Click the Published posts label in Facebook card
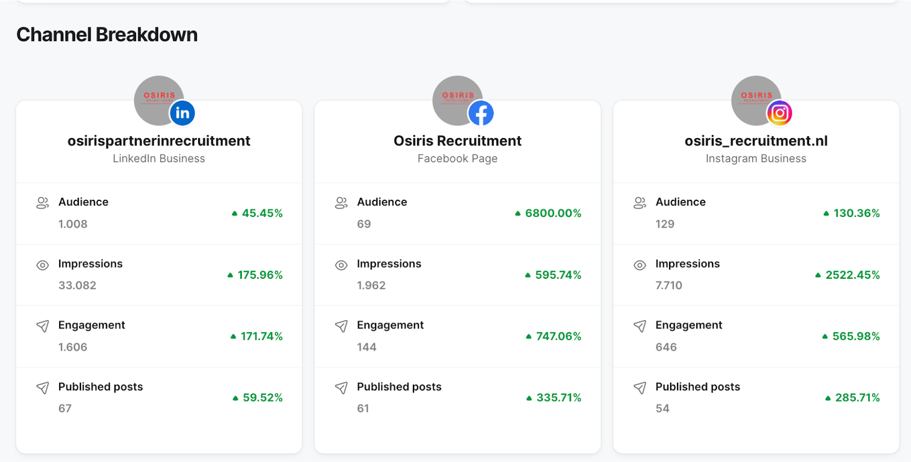911x462 pixels. pos(399,387)
